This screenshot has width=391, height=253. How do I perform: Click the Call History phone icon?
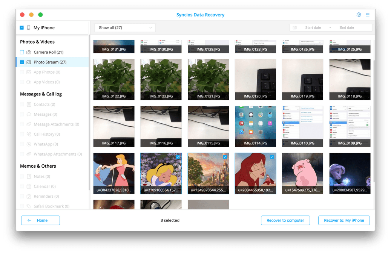29,134
